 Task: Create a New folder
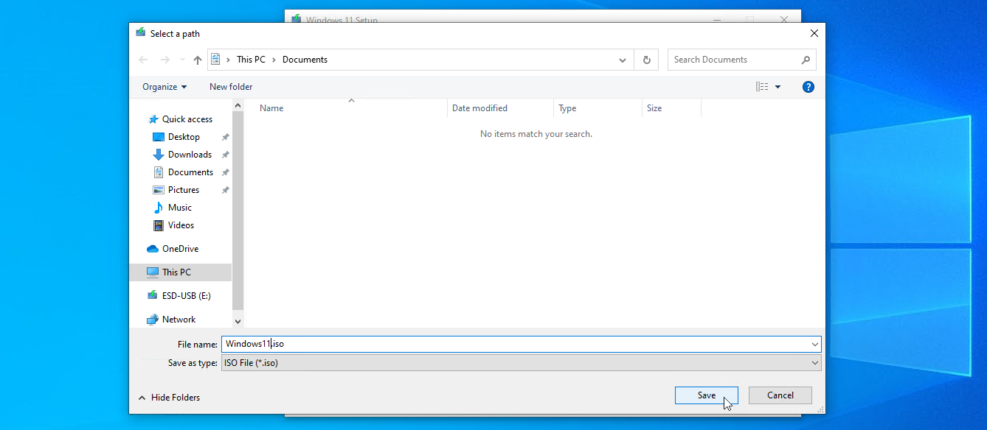point(231,87)
